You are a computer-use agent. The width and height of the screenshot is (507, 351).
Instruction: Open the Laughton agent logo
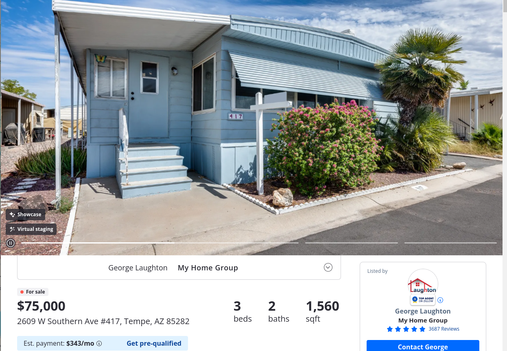tap(423, 284)
